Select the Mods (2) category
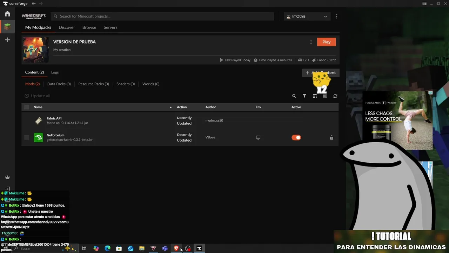Screen dimensions: 449x253 coord(32,84)
